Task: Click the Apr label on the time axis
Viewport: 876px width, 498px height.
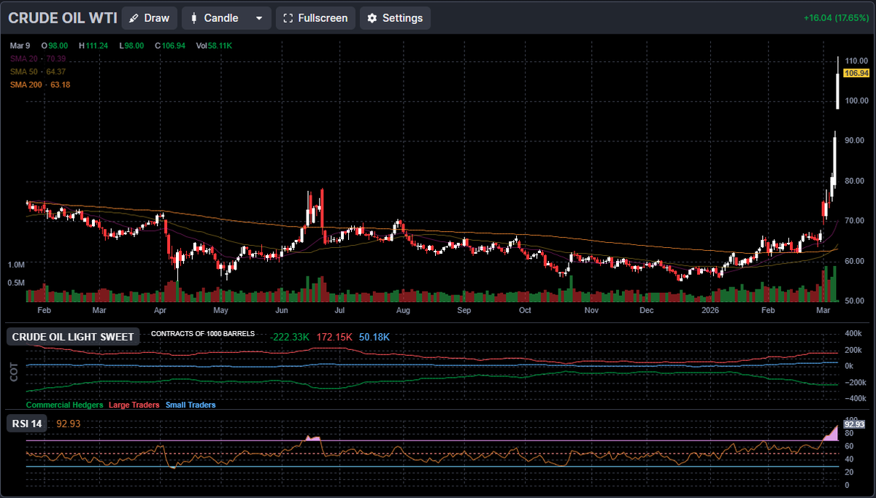Action: pos(161,311)
